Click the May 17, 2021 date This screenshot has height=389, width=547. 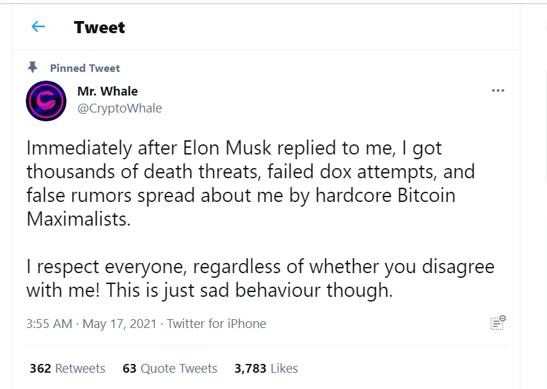(120, 323)
